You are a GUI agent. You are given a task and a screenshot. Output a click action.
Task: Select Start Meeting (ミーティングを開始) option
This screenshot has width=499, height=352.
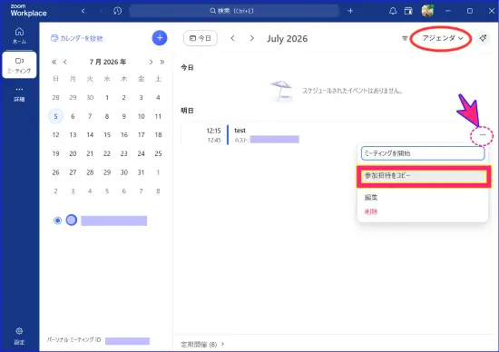[423, 153]
